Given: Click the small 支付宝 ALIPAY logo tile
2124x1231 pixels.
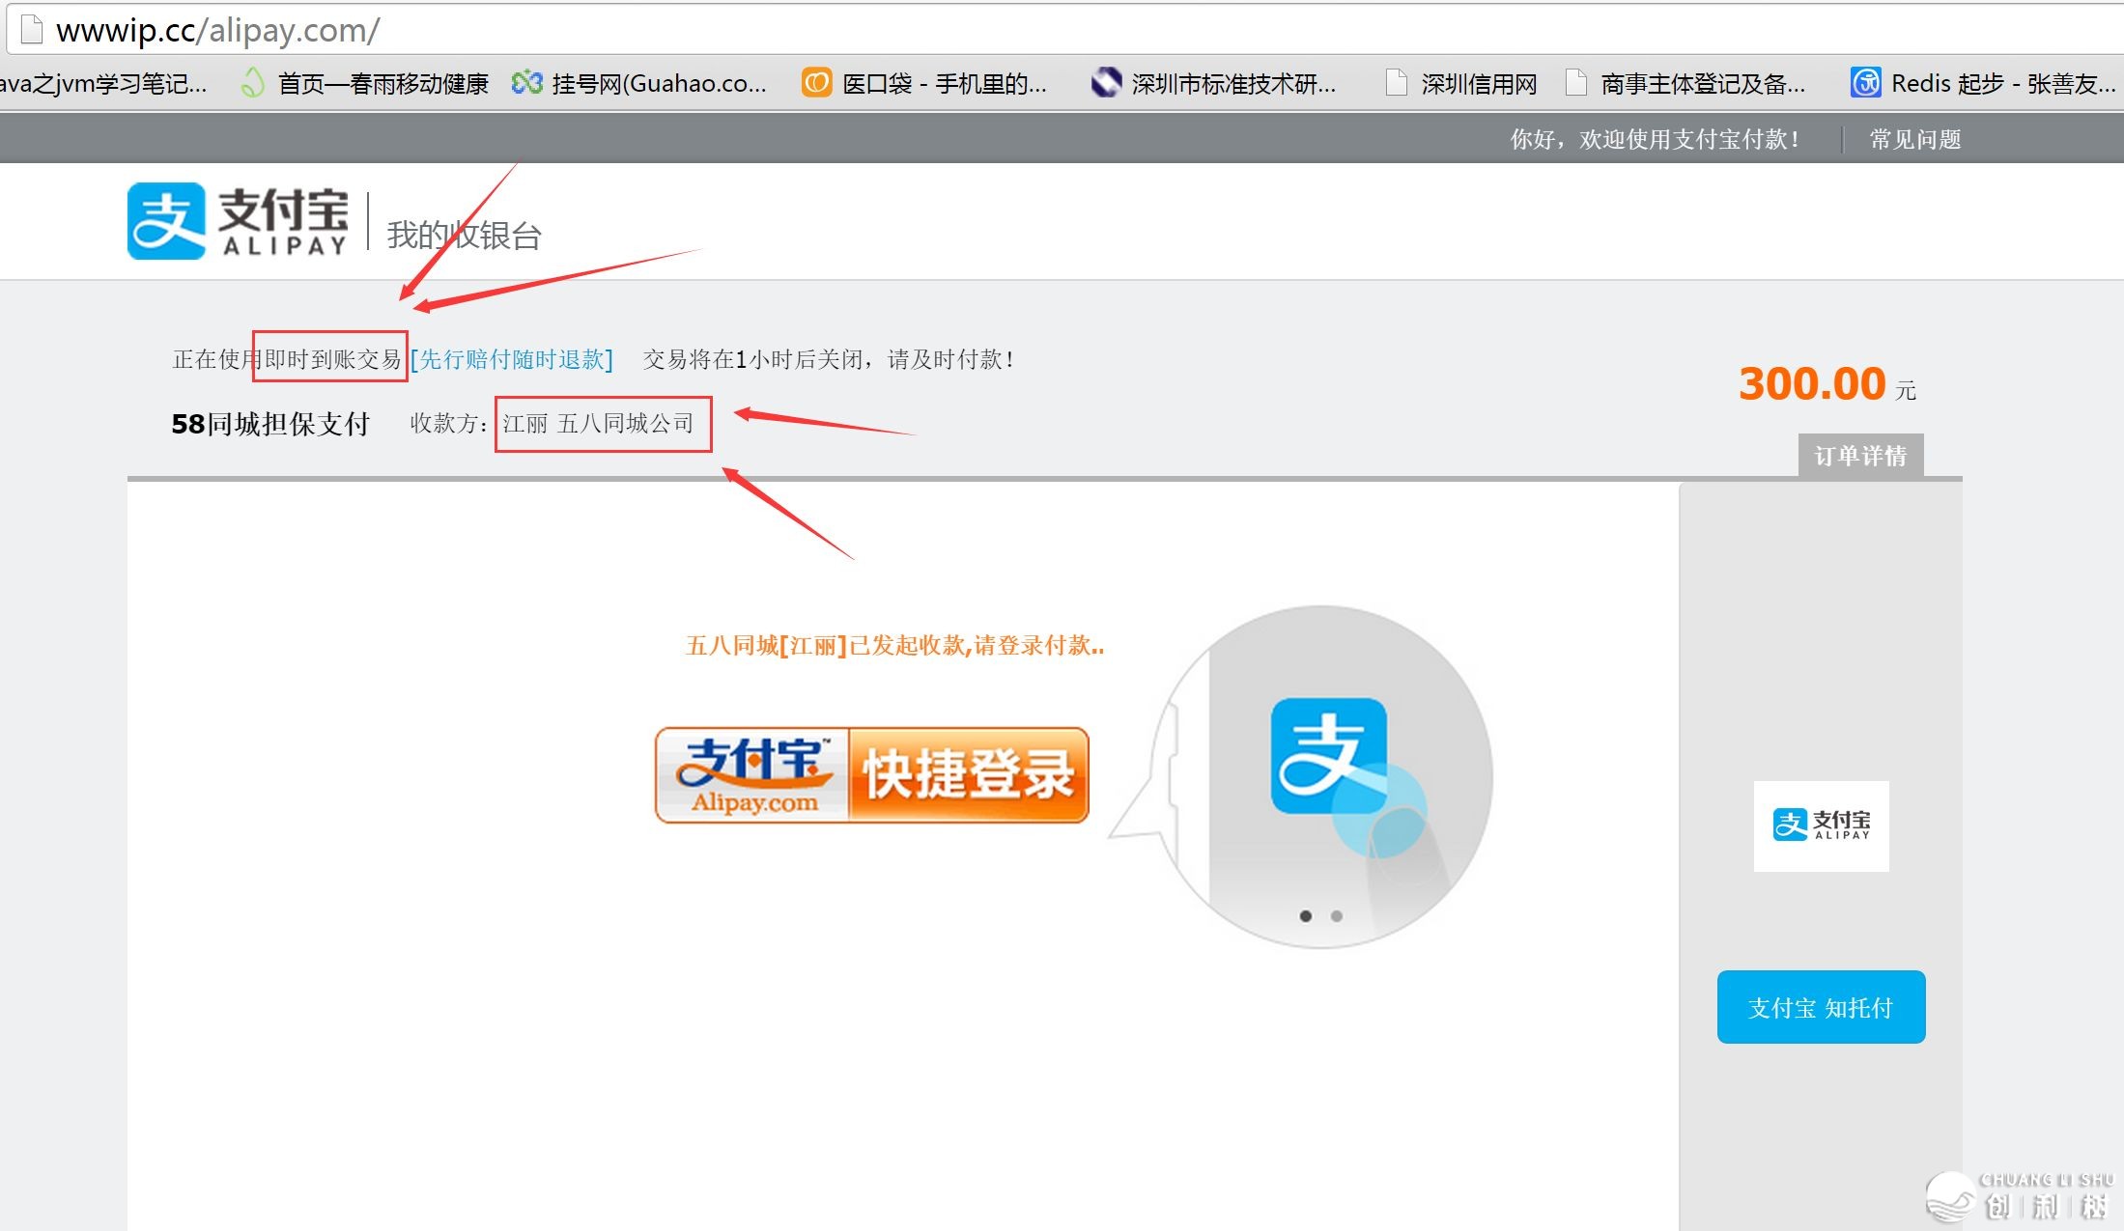Looking at the screenshot, I should [x=1821, y=825].
